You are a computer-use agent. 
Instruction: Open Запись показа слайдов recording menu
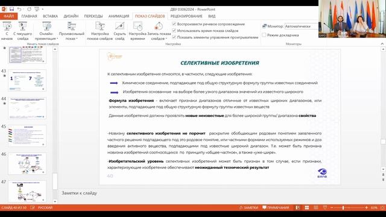pyautogui.click(x=159, y=31)
